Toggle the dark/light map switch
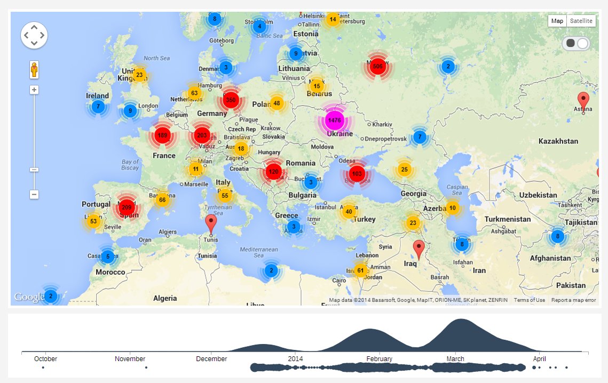The height and width of the screenshot is (383, 608). 576,43
